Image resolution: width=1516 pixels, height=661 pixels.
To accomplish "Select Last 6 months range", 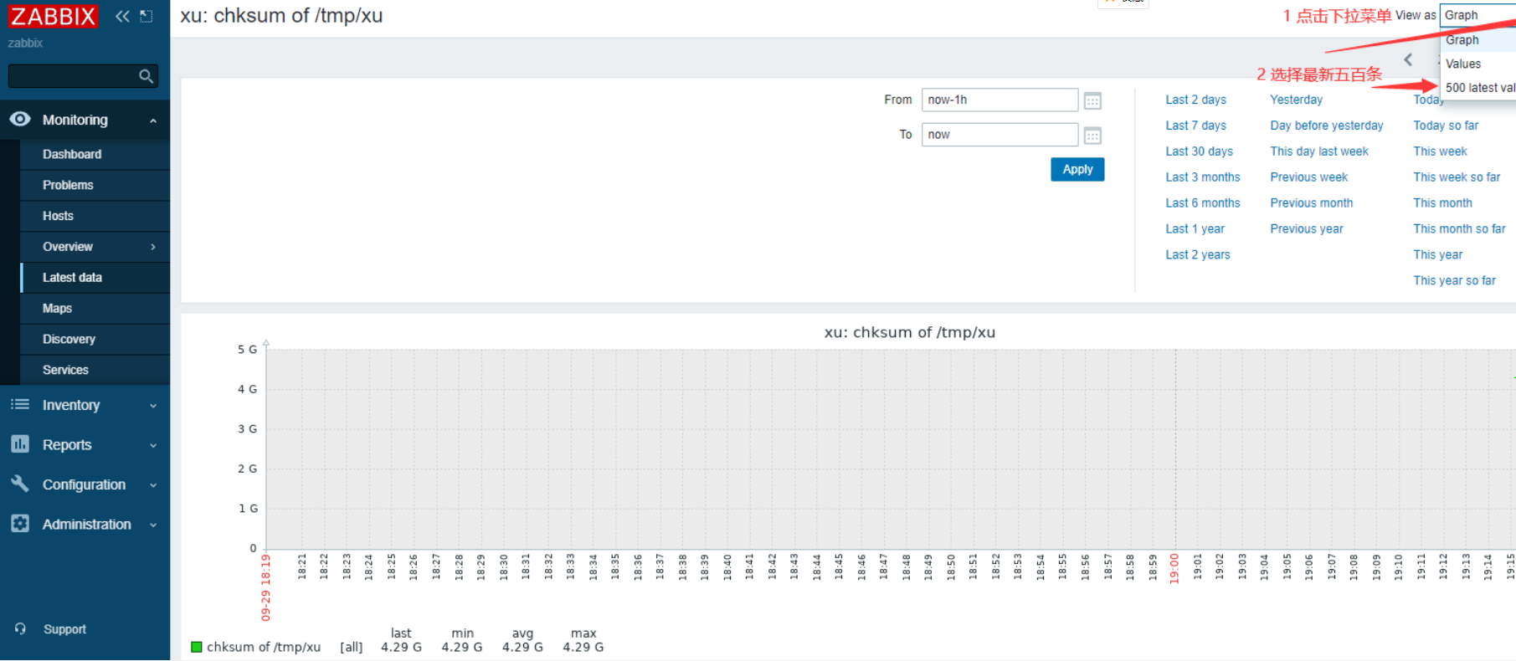I will pos(1203,203).
